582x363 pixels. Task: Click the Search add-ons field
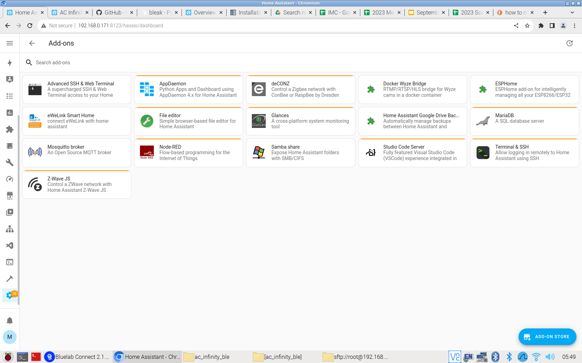pos(301,63)
